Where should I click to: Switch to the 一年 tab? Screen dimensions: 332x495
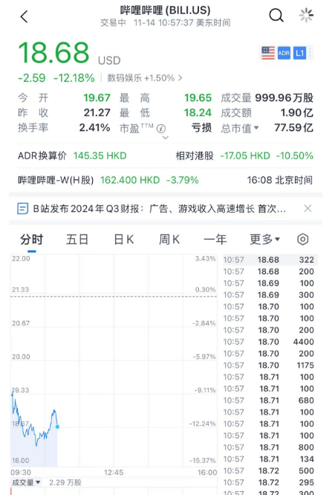tap(215, 239)
